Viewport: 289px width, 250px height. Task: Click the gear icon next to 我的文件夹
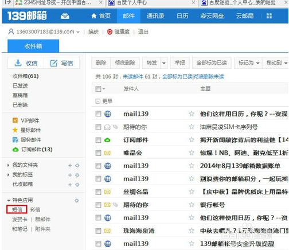pos(77,165)
